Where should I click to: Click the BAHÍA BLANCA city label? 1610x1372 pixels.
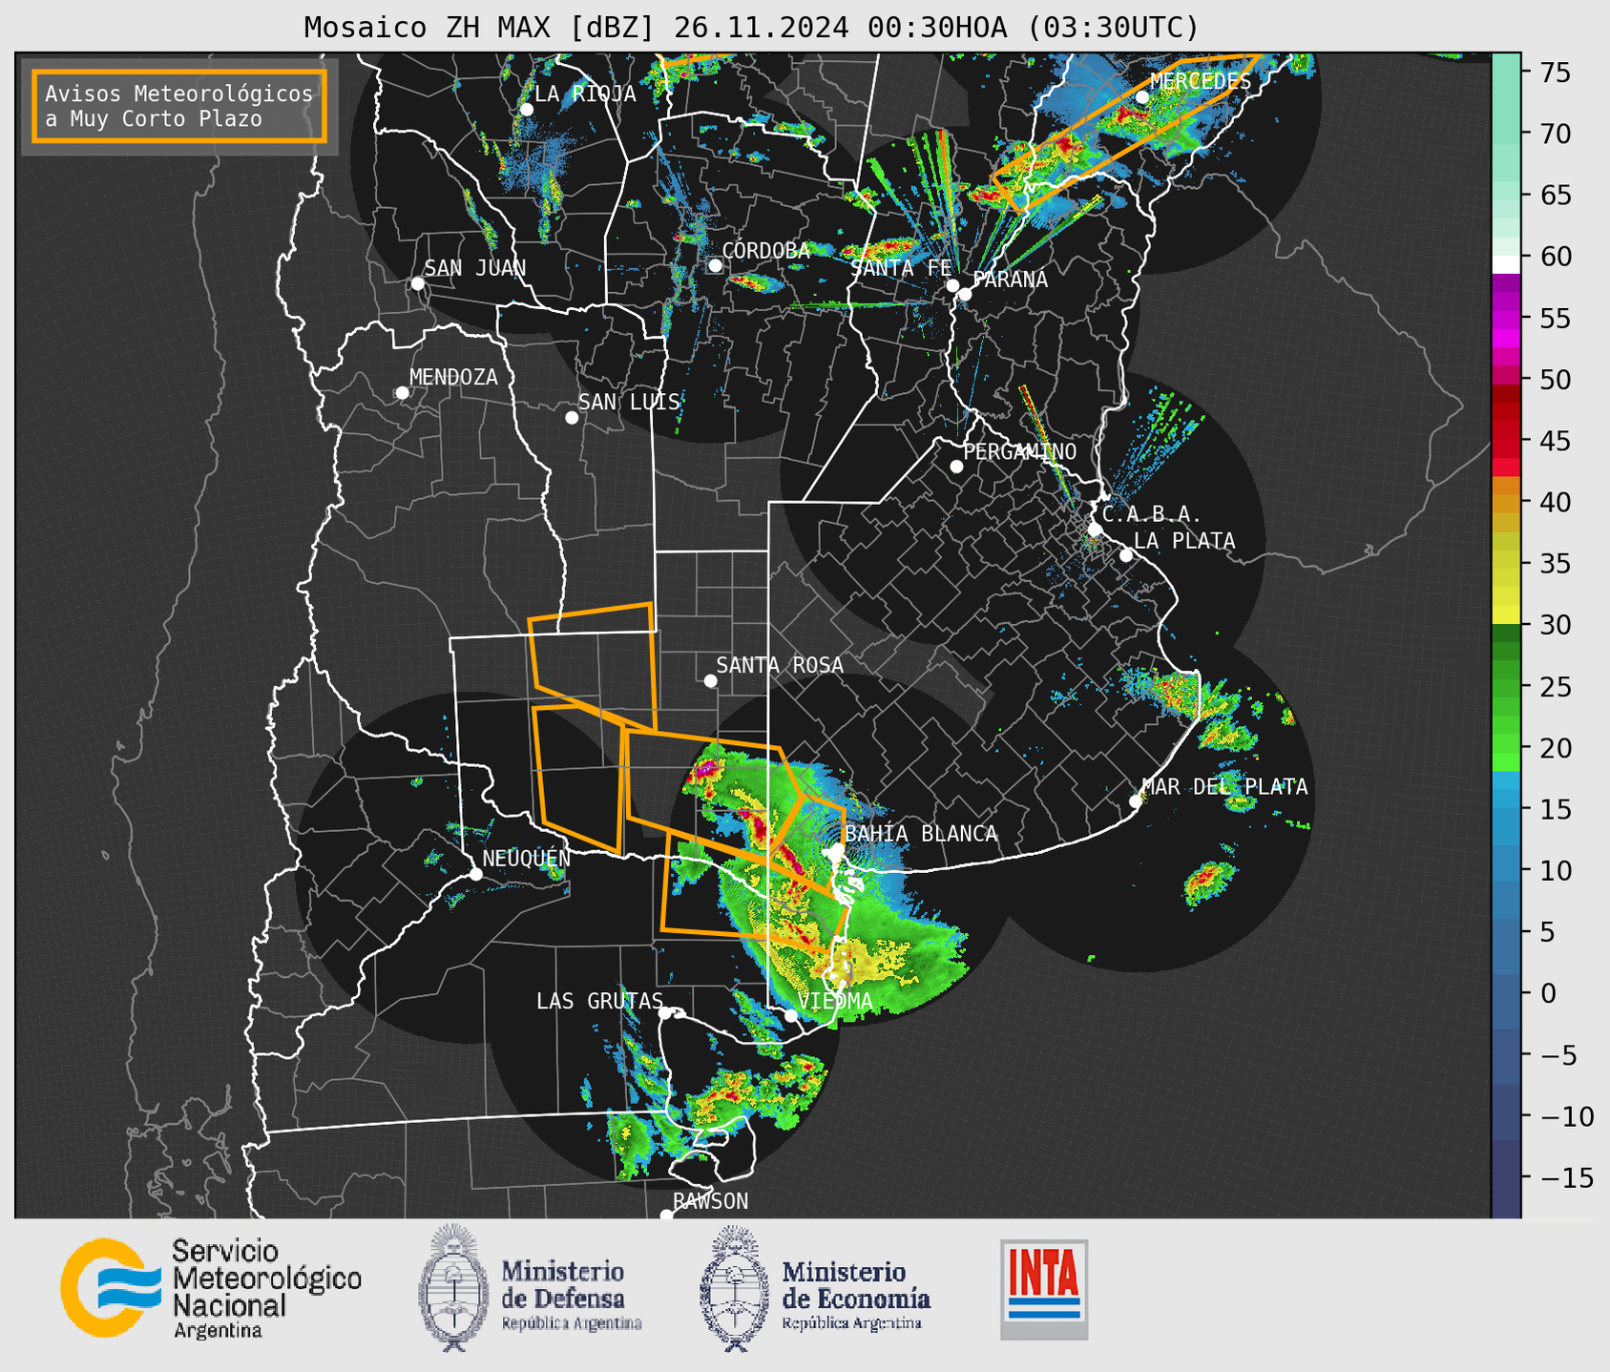point(921,834)
